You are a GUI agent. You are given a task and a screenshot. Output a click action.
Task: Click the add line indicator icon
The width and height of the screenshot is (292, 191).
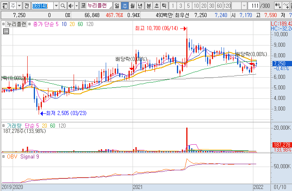286,6
